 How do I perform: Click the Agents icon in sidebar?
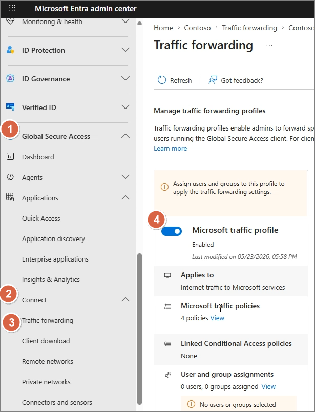click(10, 177)
